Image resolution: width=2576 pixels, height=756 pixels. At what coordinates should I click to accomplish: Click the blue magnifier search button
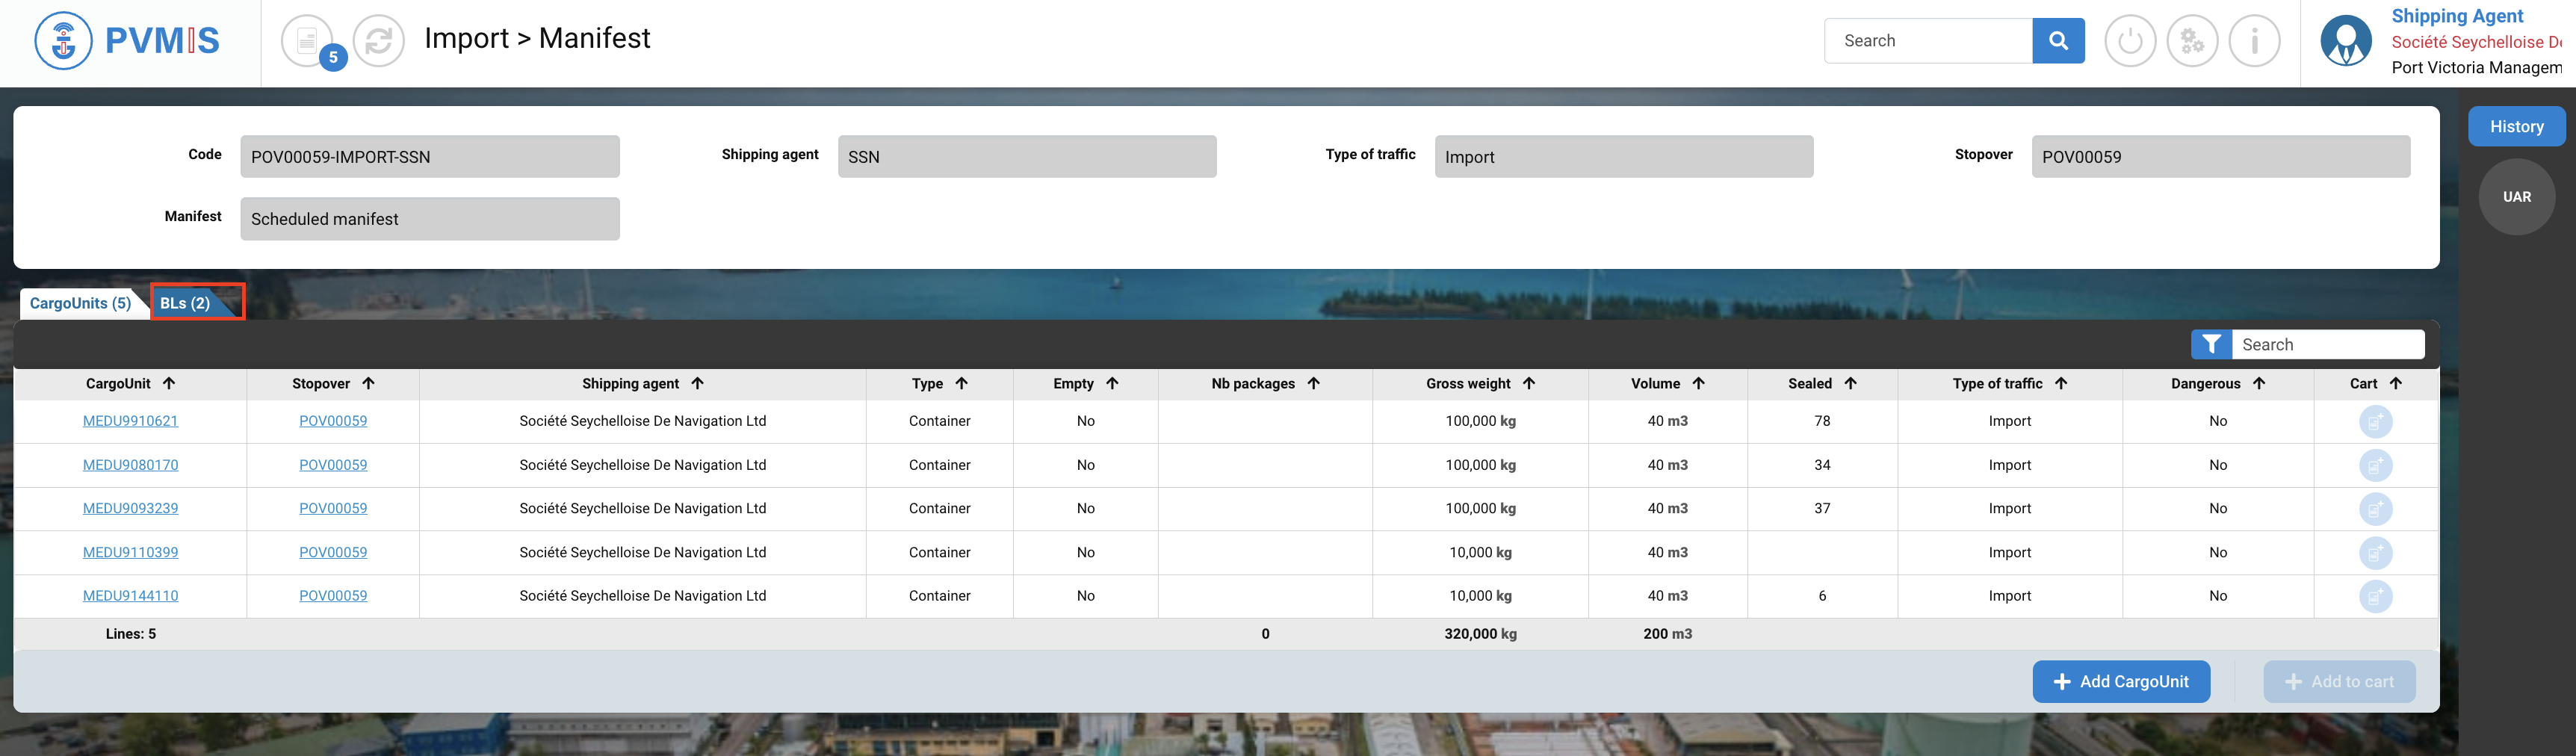click(x=2057, y=41)
